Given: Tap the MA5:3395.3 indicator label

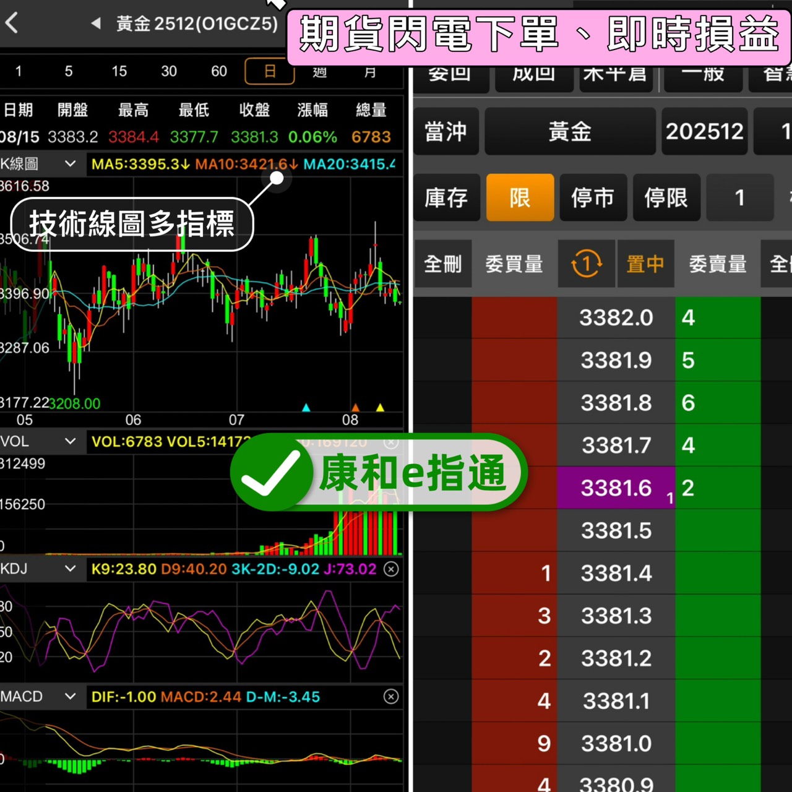Looking at the screenshot, I should point(140,164).
